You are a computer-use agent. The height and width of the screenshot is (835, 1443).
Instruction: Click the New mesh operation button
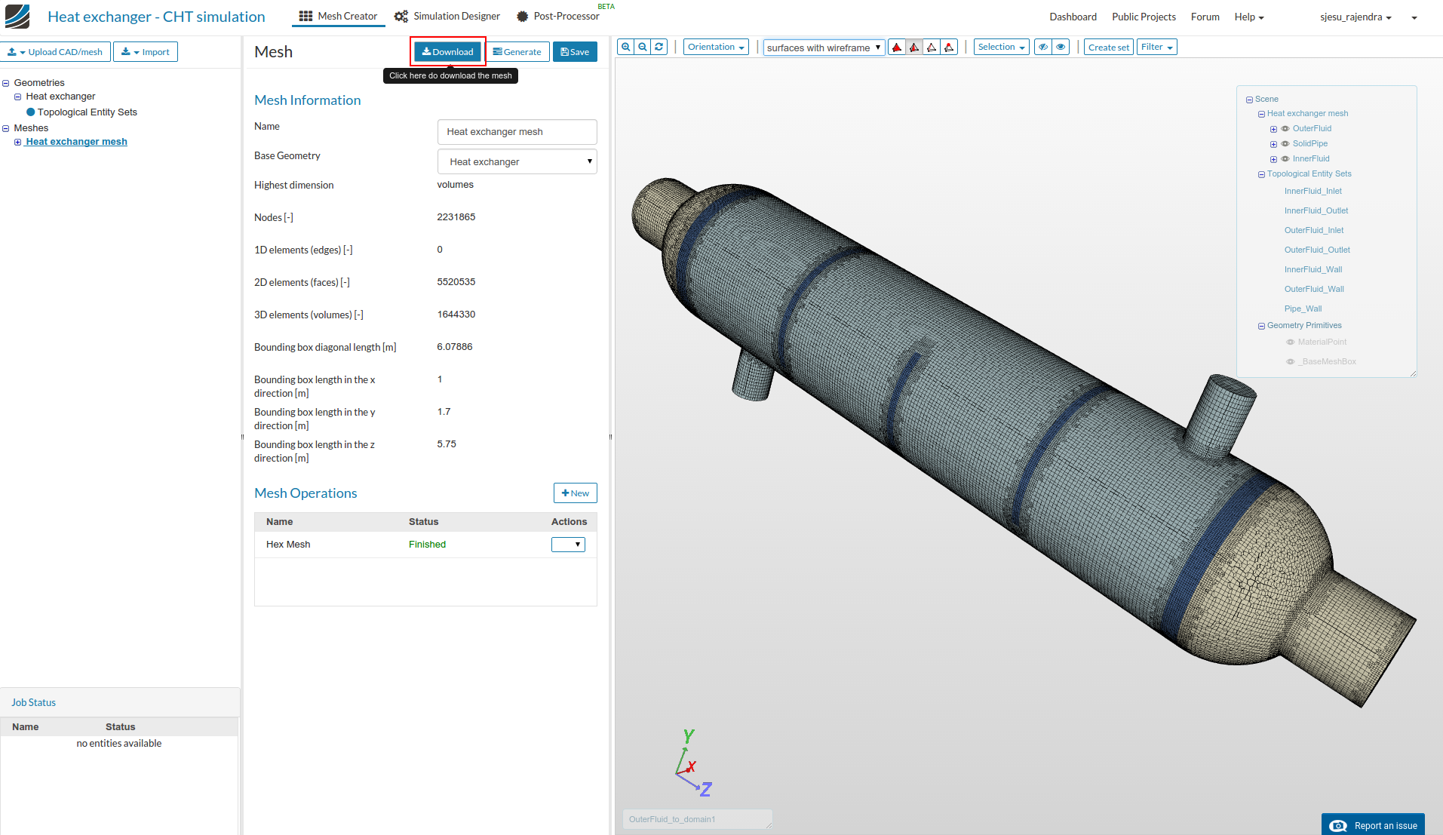pyautogui.click(x=575, y=493)
